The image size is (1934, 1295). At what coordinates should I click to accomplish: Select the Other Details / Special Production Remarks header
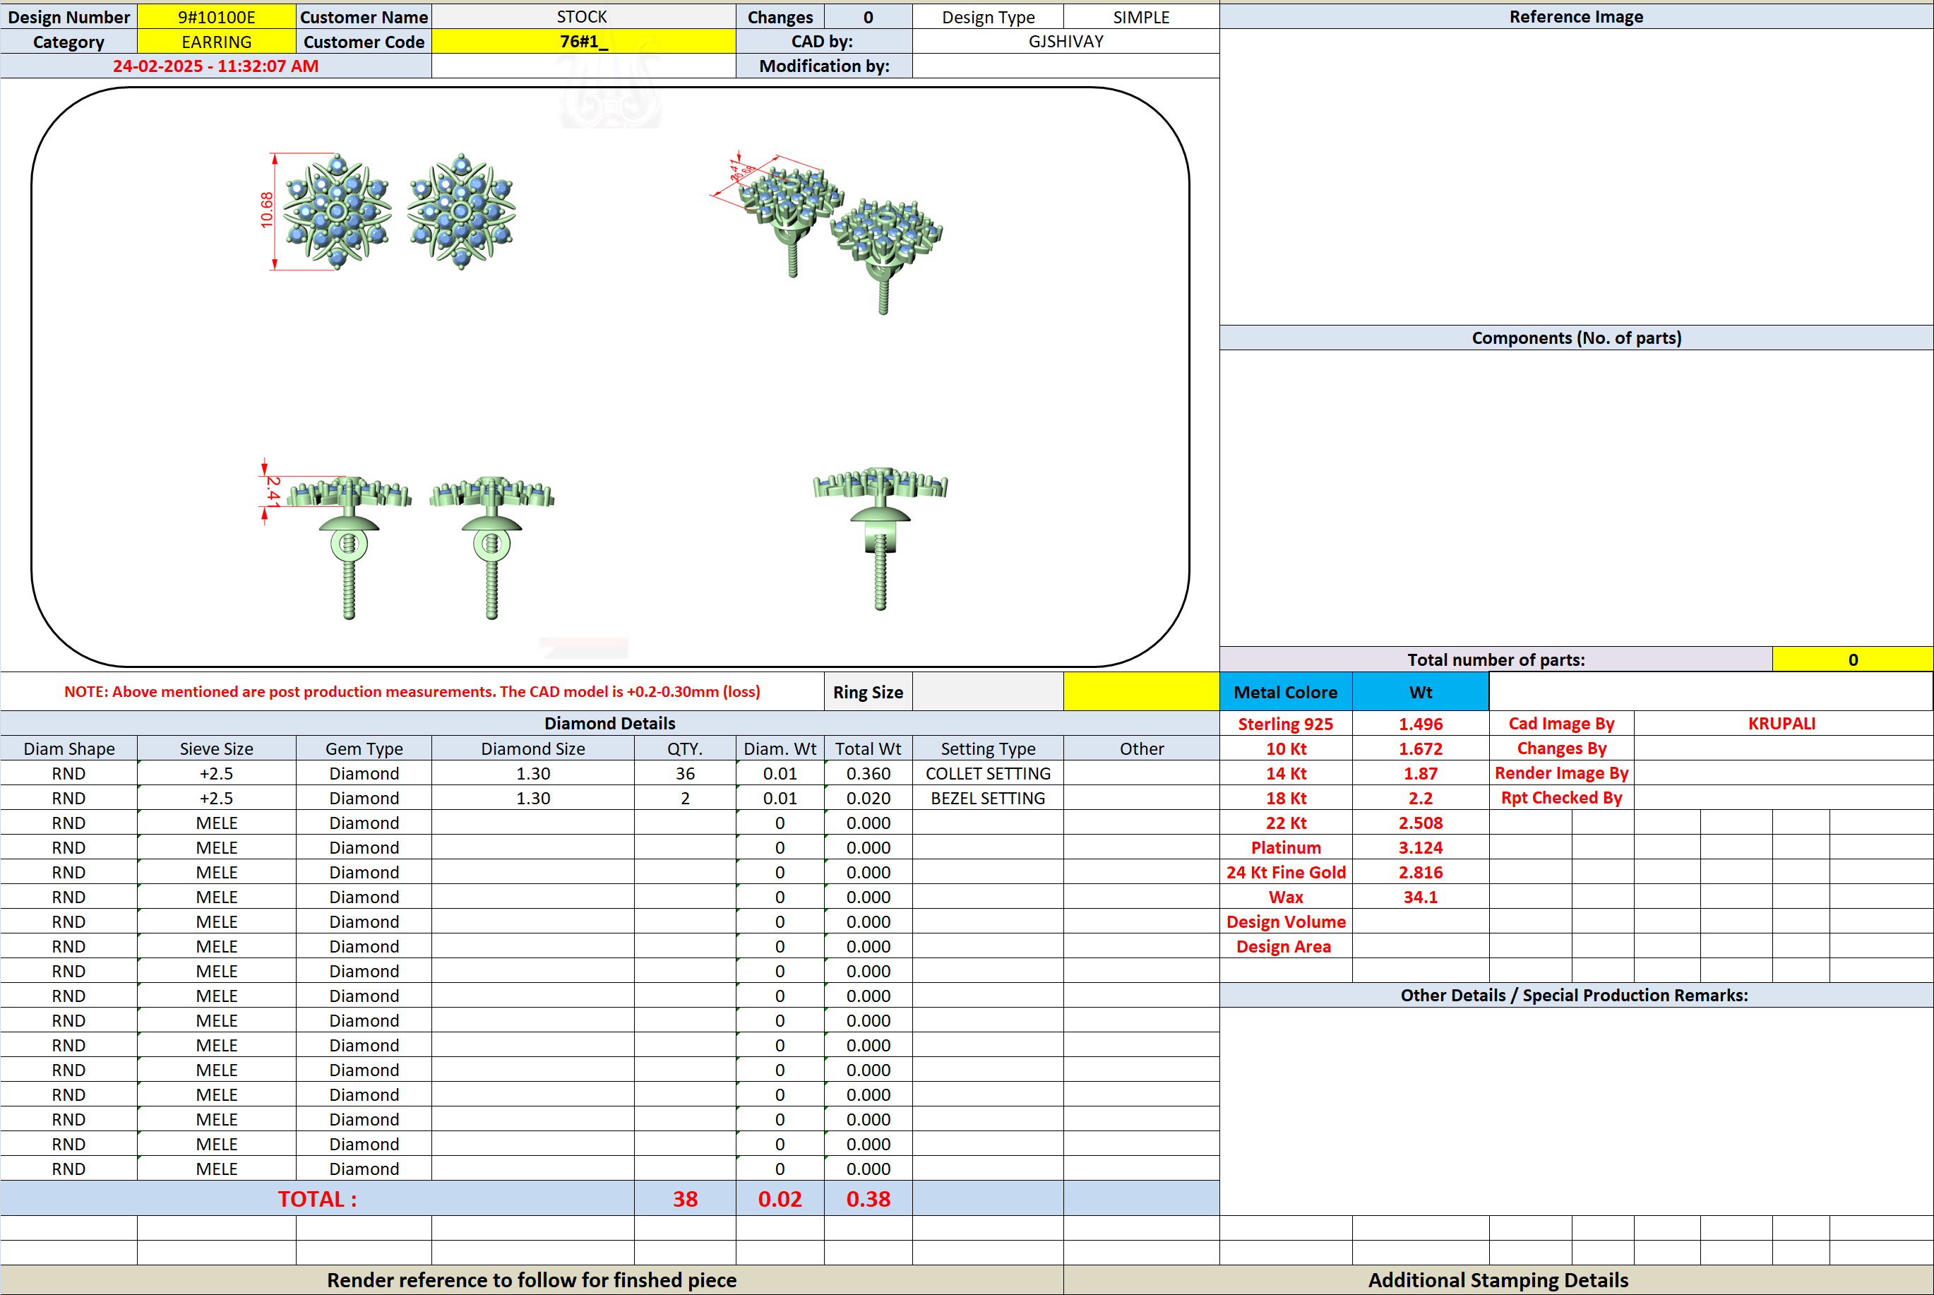[x=1575, y=995]
